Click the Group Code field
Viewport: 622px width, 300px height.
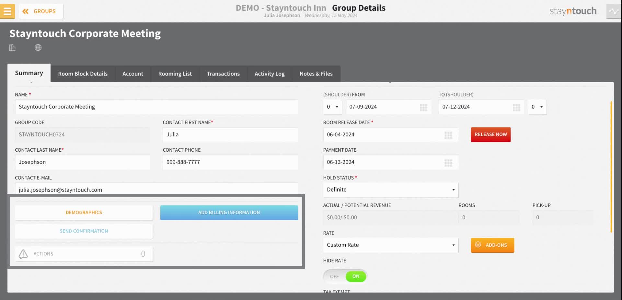(83, 134)
